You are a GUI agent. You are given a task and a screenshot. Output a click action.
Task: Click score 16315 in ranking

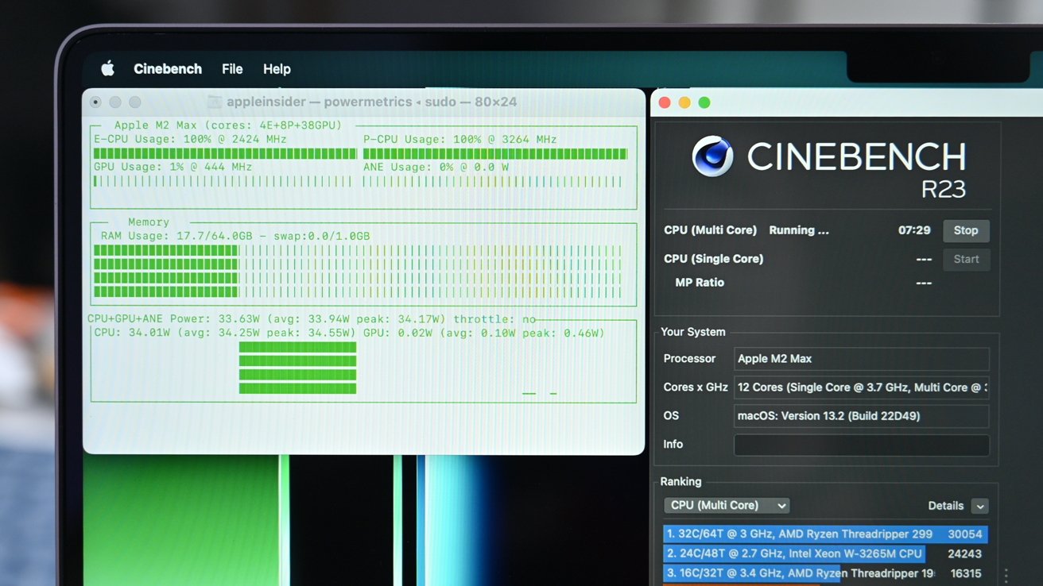(964, 573)
